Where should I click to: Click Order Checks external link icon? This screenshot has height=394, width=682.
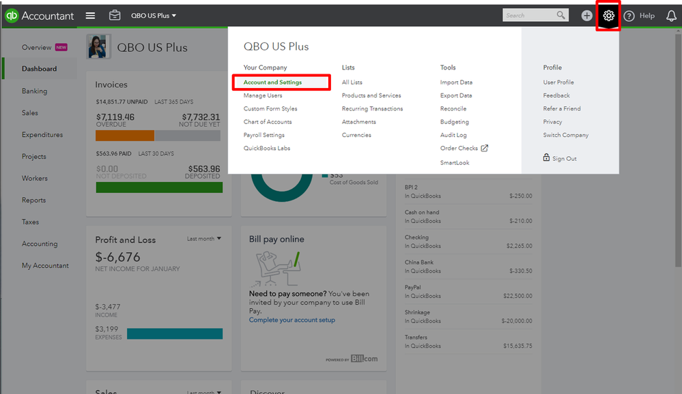[x=484, y=148]
